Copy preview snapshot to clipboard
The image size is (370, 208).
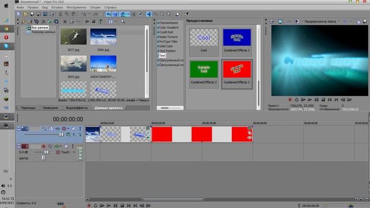[x=358, y=21]
